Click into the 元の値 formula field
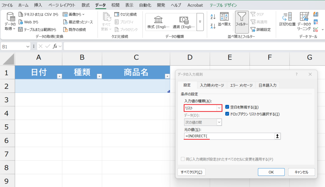The height and width of the screenshot is (187, 325). pos(229,136)
